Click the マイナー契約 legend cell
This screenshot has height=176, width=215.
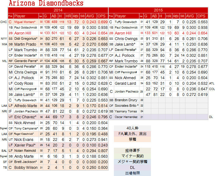132,156
